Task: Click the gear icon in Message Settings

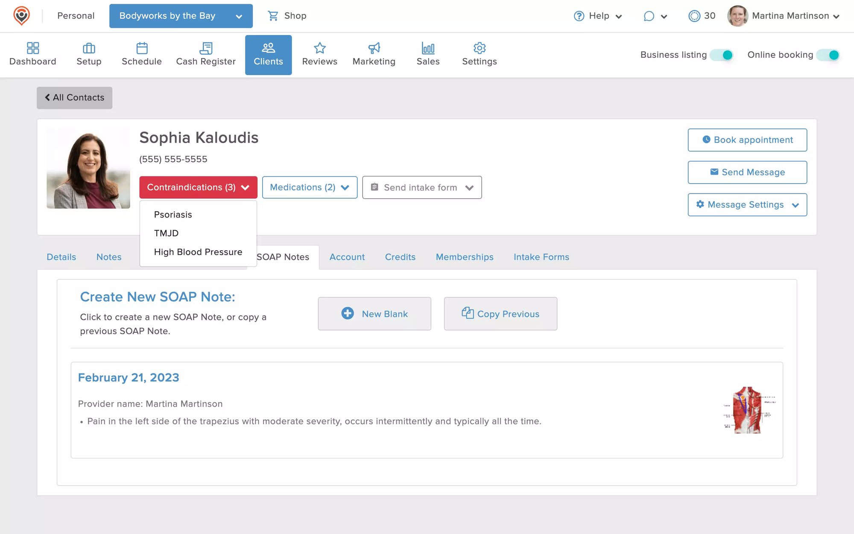Action: pos(700,204)
